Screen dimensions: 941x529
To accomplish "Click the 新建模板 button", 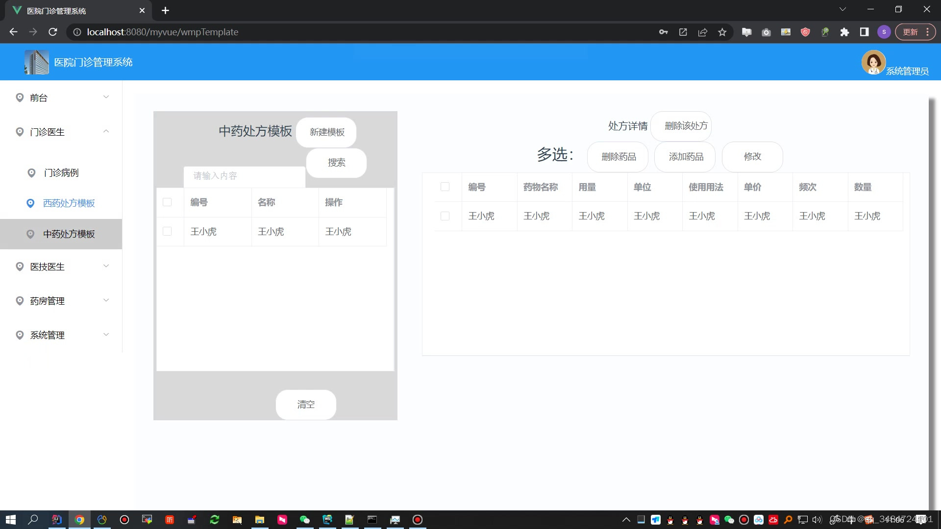I will pyautogui.click(x=326, y=132).
